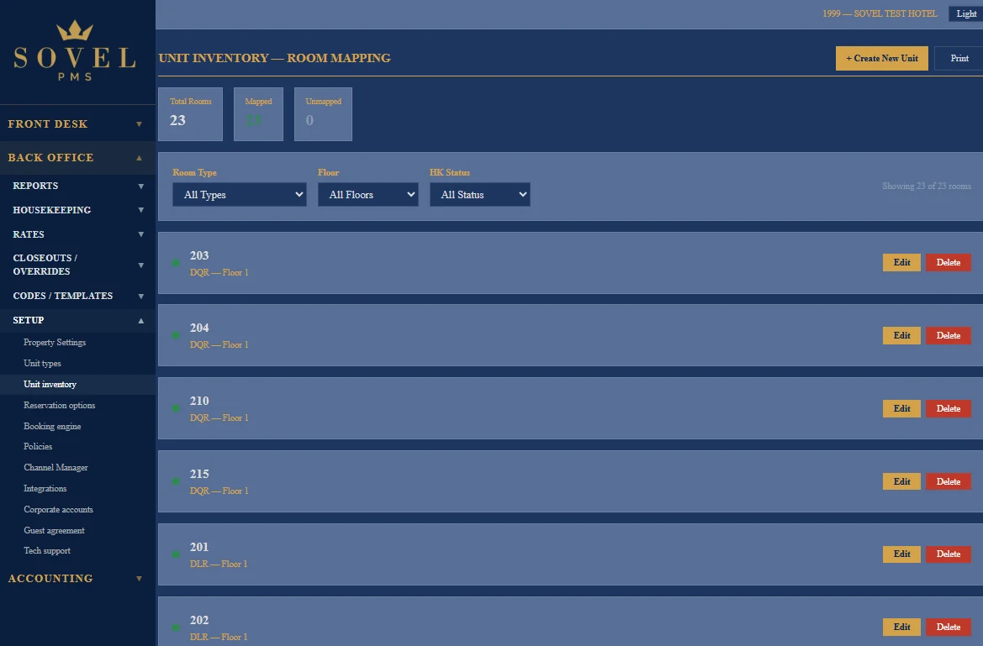Expand the Codes / Templates submenu
Image resolution: width=983 pixels, height=646 pixels.
pos(77,296)
